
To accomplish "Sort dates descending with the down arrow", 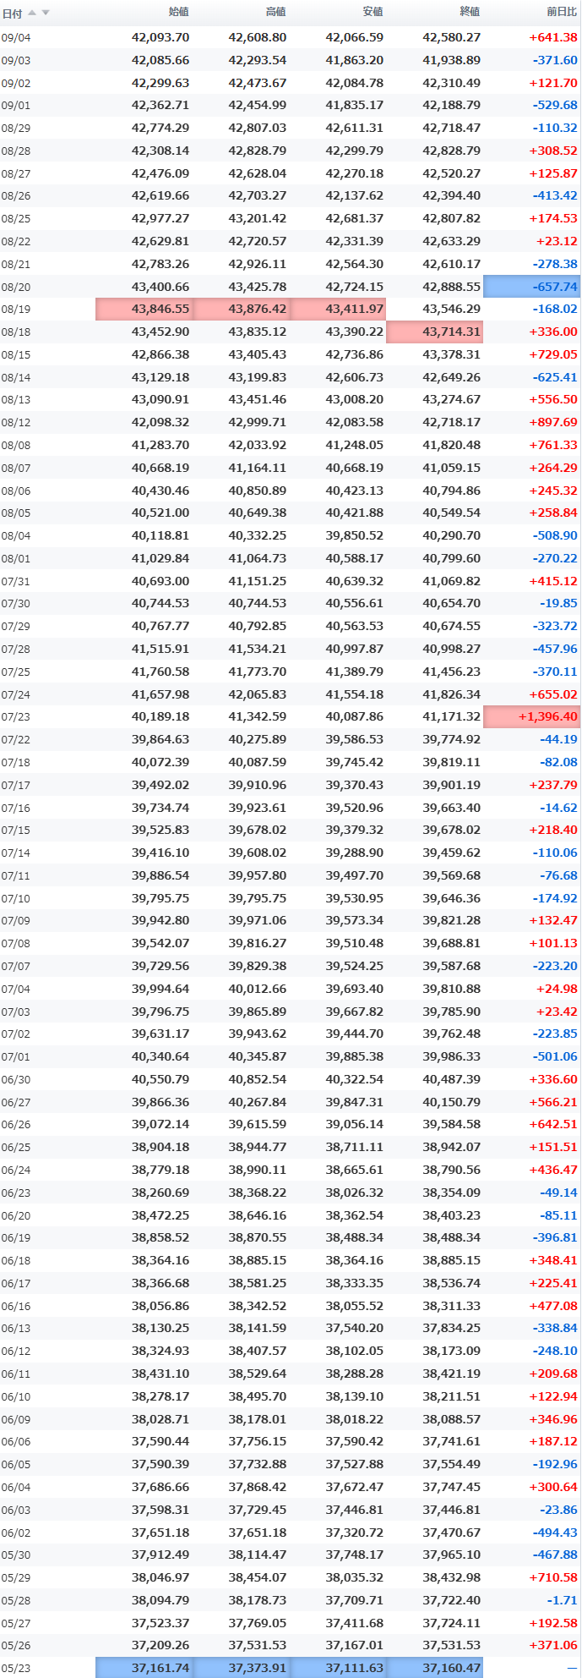I will pos(46,13).
